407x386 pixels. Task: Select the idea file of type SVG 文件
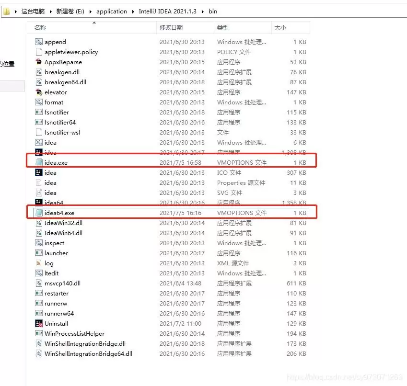tap(50, 193)
